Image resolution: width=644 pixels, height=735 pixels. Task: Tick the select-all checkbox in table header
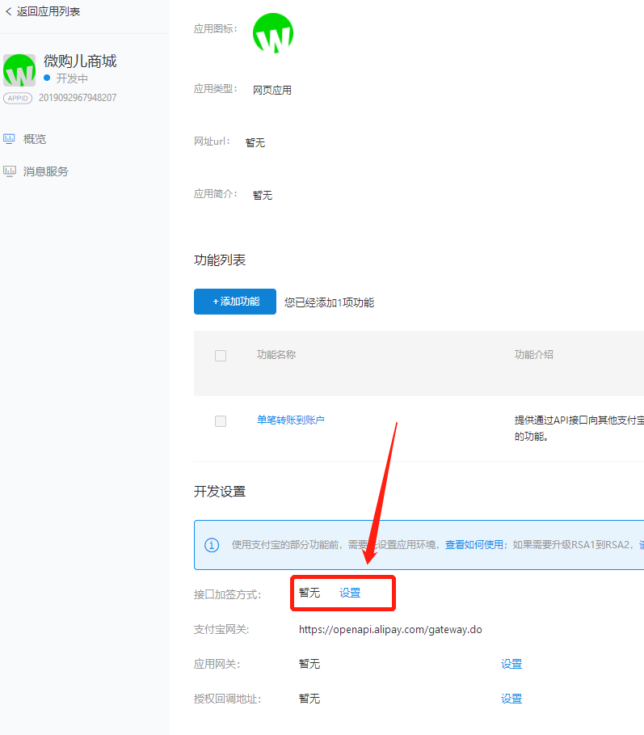(221, 355)
